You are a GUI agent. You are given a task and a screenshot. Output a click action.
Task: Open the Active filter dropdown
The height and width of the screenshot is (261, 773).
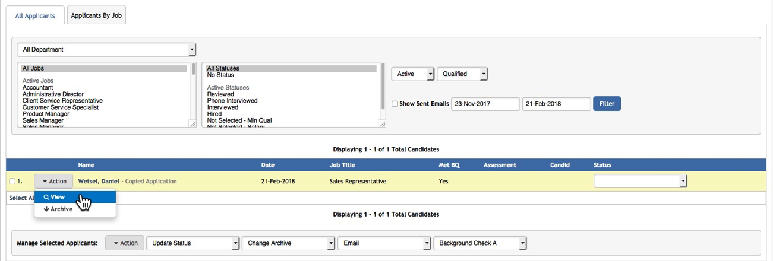(412, 74)
